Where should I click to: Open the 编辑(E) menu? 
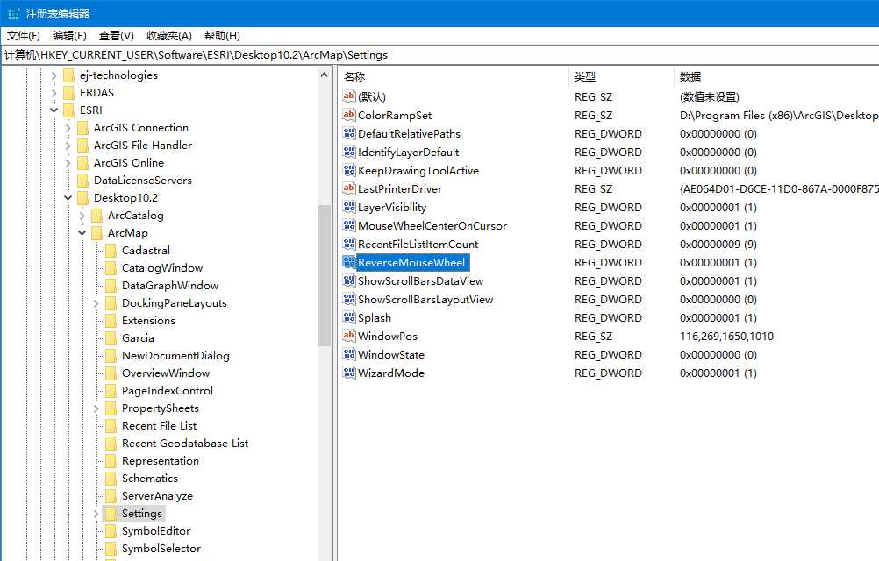click(x=69, y=36)
